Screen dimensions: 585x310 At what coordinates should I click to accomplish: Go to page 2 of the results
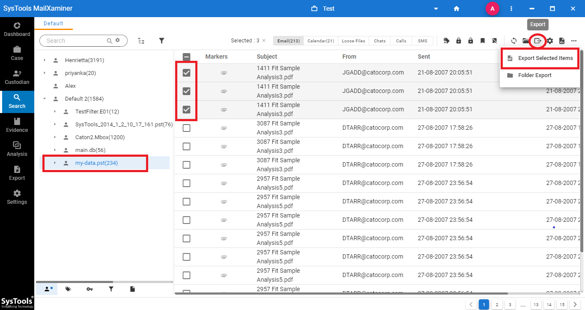pyautogui.click(x=497, y=304)
